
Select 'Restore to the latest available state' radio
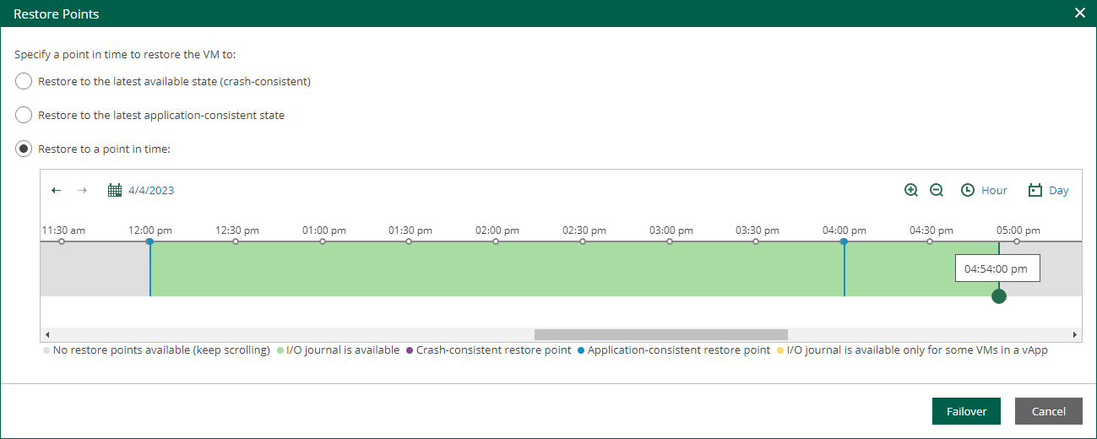(x=24, y=82)
